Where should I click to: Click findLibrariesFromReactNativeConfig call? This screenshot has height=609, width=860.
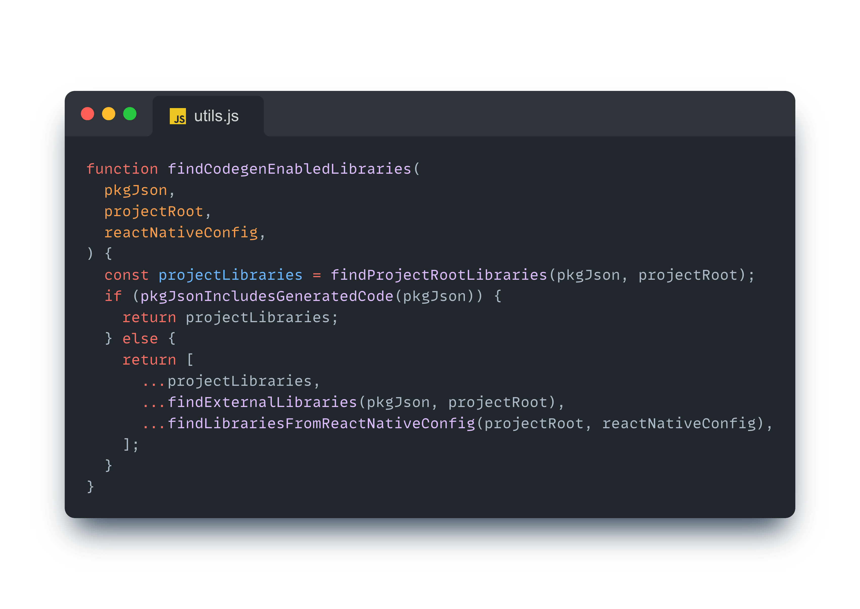tap(321, 424)
